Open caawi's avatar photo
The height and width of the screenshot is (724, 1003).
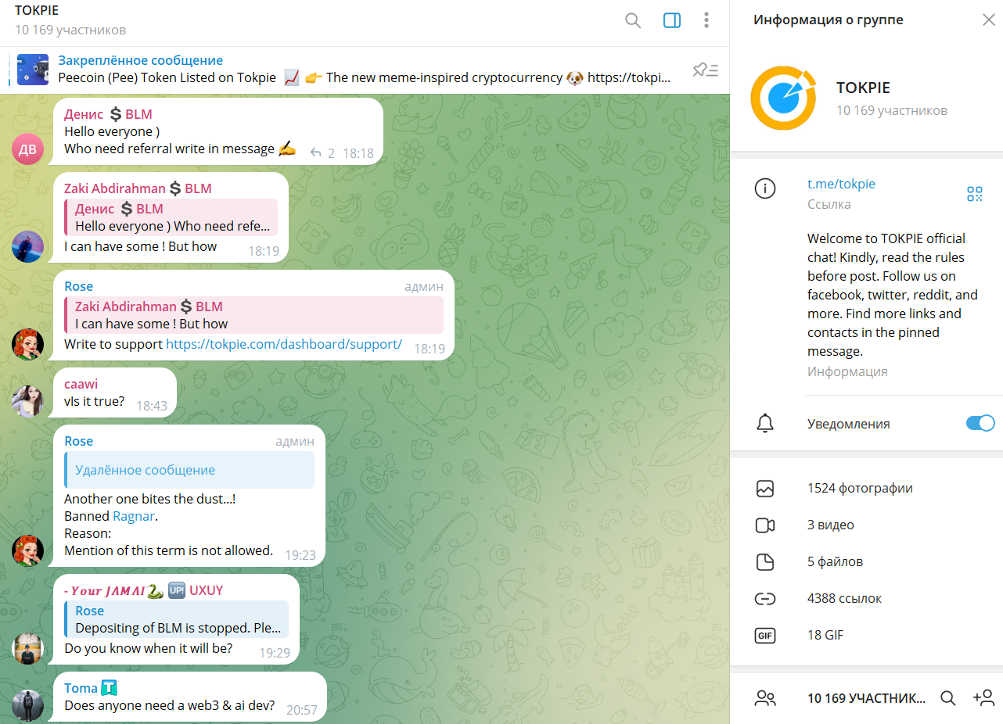(x=27, y=401)
